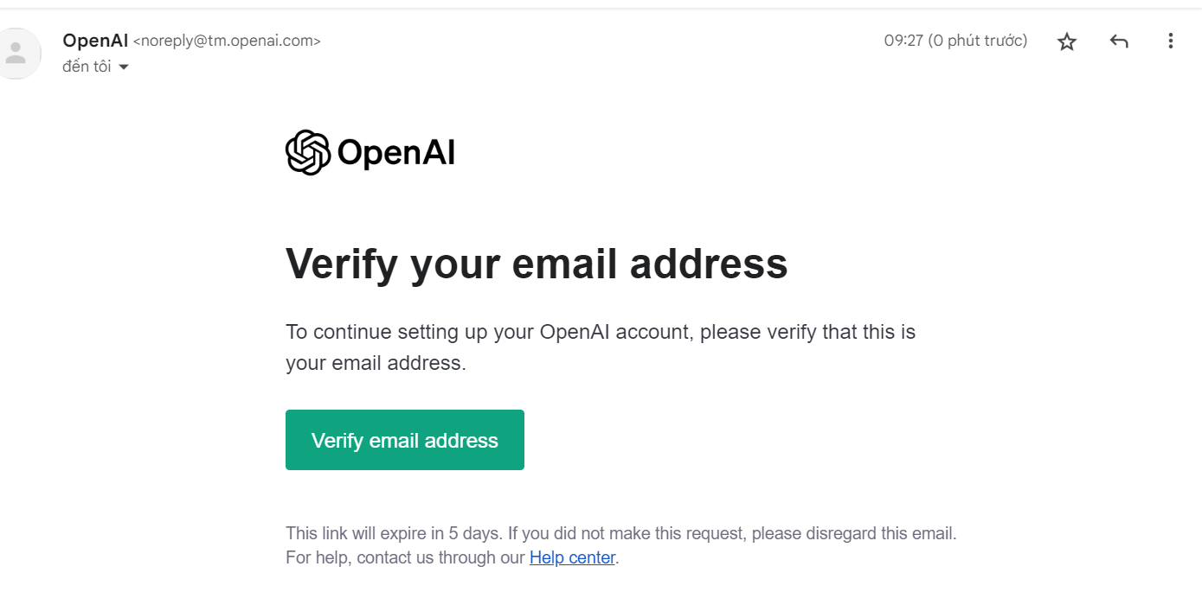Screen dimensions: 1202x592
Task: Click the "Verify your email address" heading
Action: tap(537, 264)
